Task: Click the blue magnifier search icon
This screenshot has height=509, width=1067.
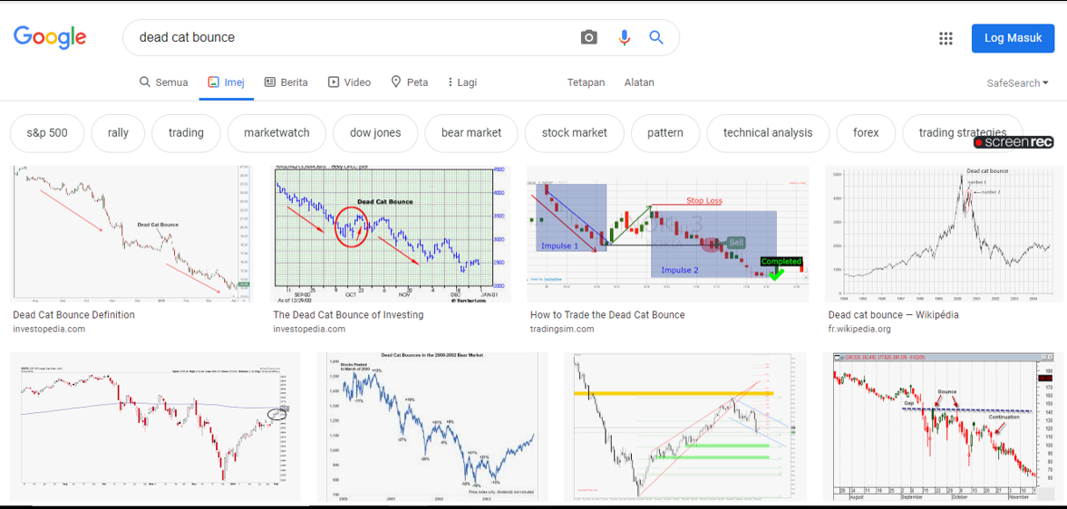Action: (656, 37)
